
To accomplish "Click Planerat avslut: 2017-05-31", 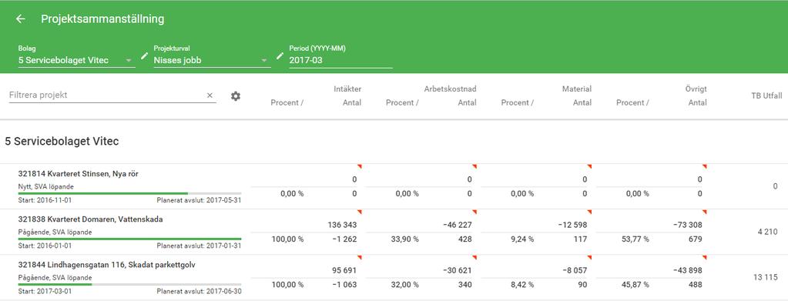I will click(x=199, y=200).
